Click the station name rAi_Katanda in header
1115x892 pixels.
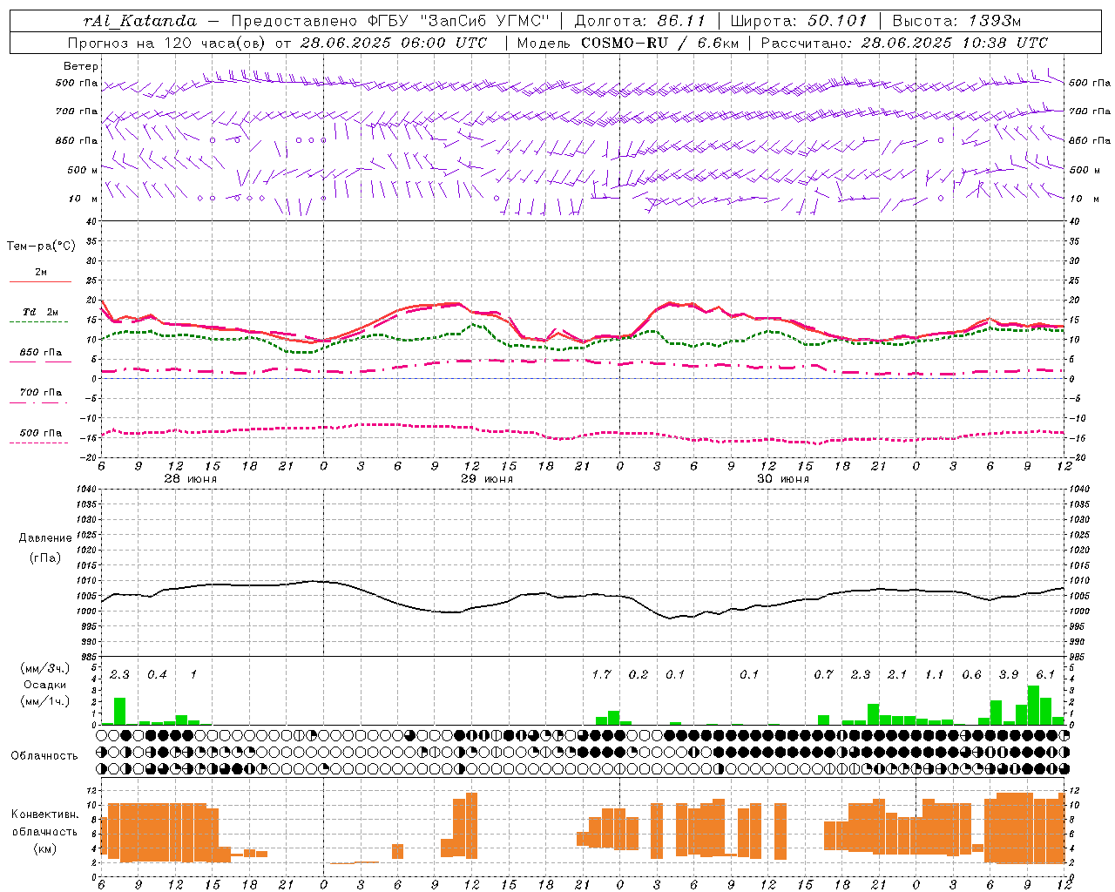pos(141,21)
